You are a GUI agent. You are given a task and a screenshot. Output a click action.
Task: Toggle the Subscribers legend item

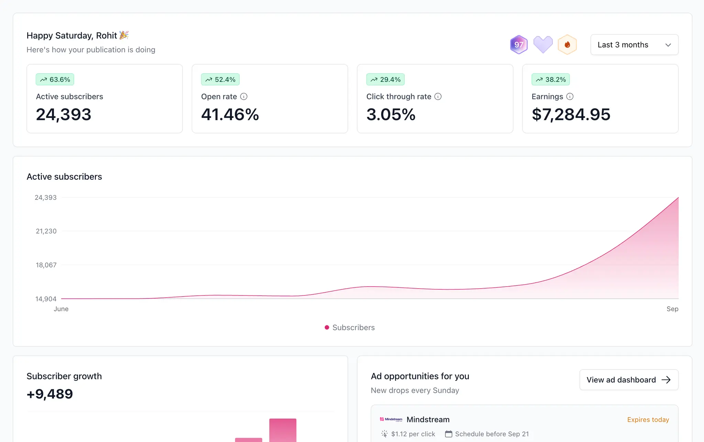pos(350,327)
